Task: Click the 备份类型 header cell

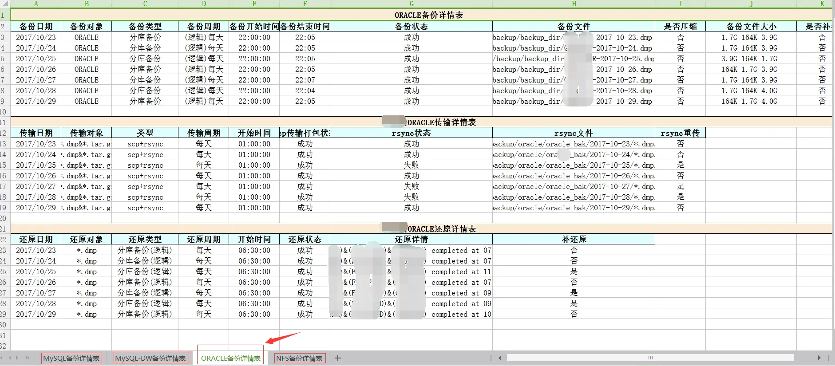Action: (145, 26)
